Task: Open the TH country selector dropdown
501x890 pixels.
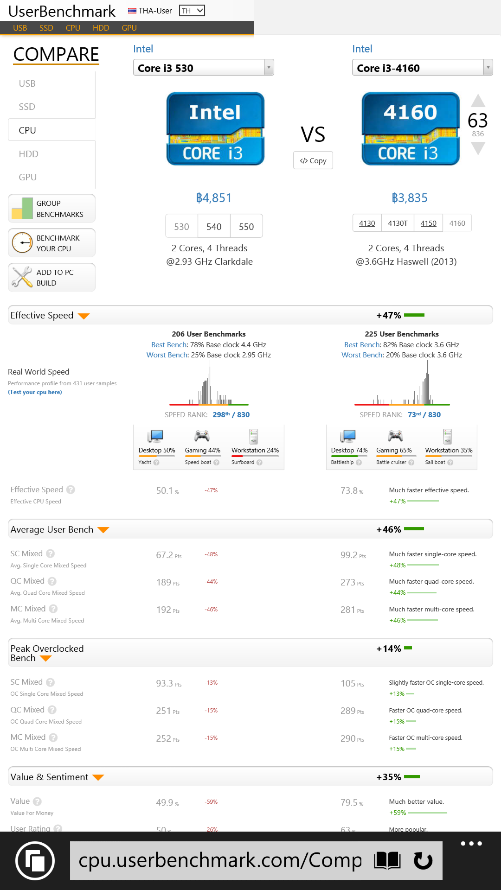Action: pyautogui.click(x=192, y=11)
